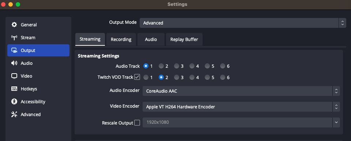This screenshot has height=141, width=351.
Task: Expand the Rescale Output resolution dropdown arrow
Action: coord(336,122)
